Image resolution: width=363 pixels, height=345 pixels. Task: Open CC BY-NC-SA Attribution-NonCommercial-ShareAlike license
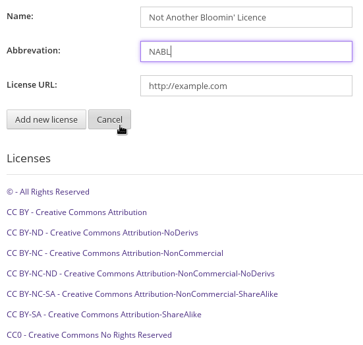click(142, 294)
